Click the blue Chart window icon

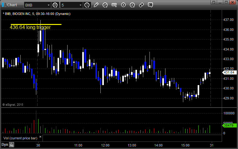[x=4, y=5]
